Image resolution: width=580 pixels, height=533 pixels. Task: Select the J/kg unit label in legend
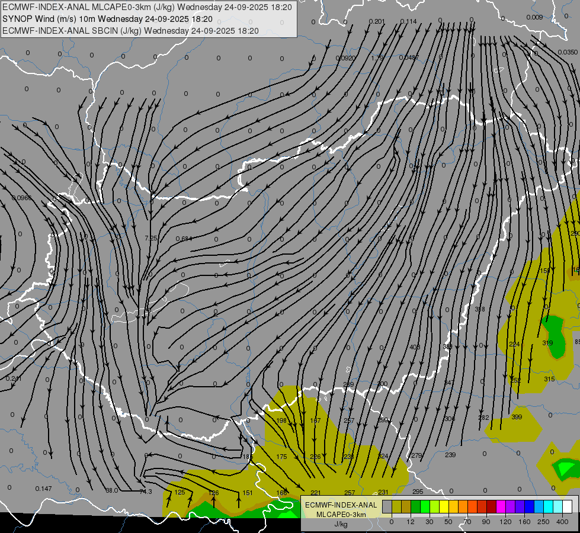[x=341, y=524]
